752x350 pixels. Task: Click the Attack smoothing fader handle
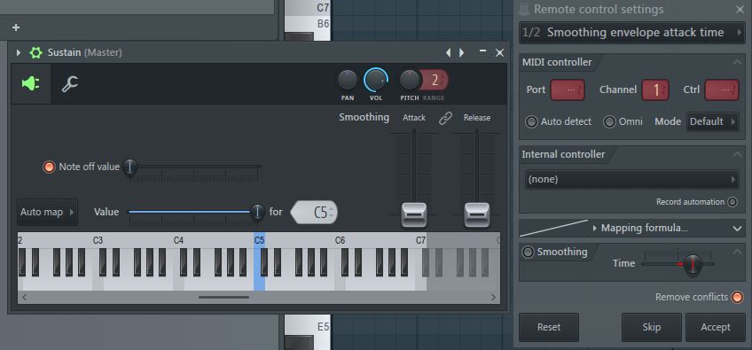coord(413,214)
